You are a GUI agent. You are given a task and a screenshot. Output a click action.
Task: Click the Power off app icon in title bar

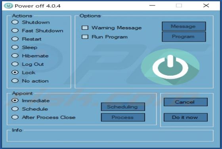coord(8,6)
